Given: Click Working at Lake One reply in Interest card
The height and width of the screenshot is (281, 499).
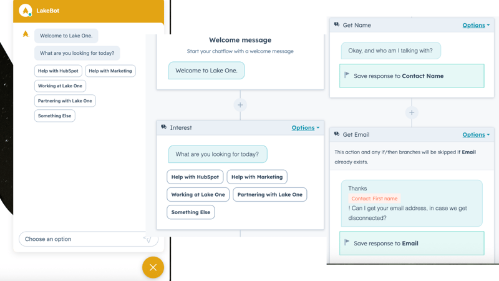Looking at the screenshot, I should (x=198, y=194).
